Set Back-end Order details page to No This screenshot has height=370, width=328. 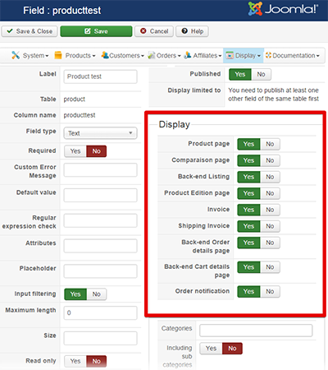coord(270,243)
